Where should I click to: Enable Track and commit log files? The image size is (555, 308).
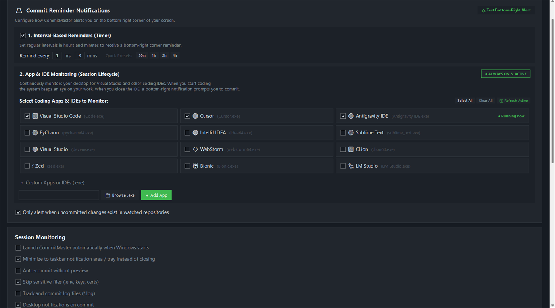[x=18, y=294]
